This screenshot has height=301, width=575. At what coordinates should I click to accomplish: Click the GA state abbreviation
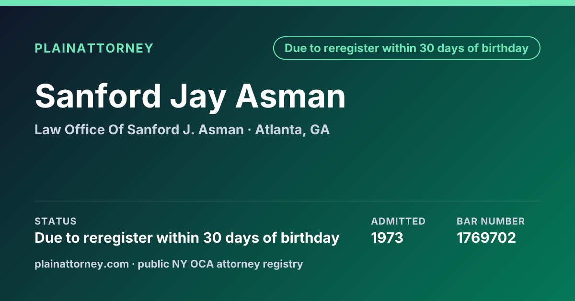(320, 129)
